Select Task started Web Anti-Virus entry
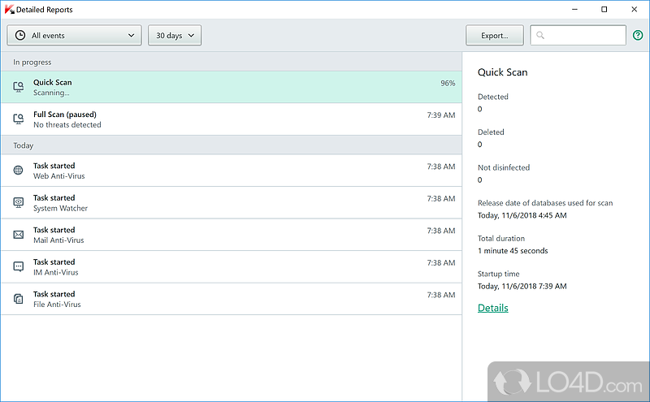This screenshot has width=650, height=402. pyautogui.click(x=232, y=171)
